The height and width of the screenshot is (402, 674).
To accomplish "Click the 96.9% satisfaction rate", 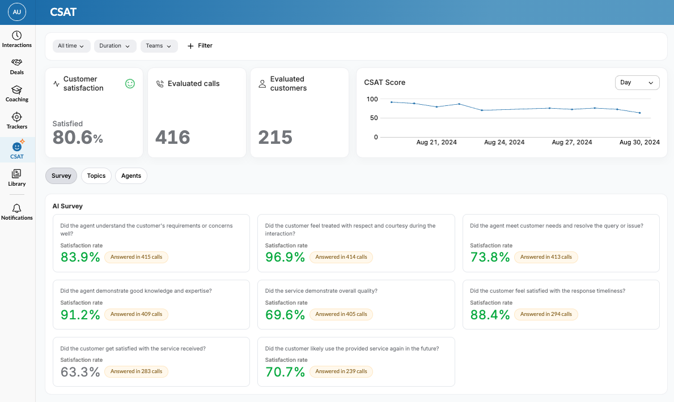I will pyautogui.click(x=285, y=257).
